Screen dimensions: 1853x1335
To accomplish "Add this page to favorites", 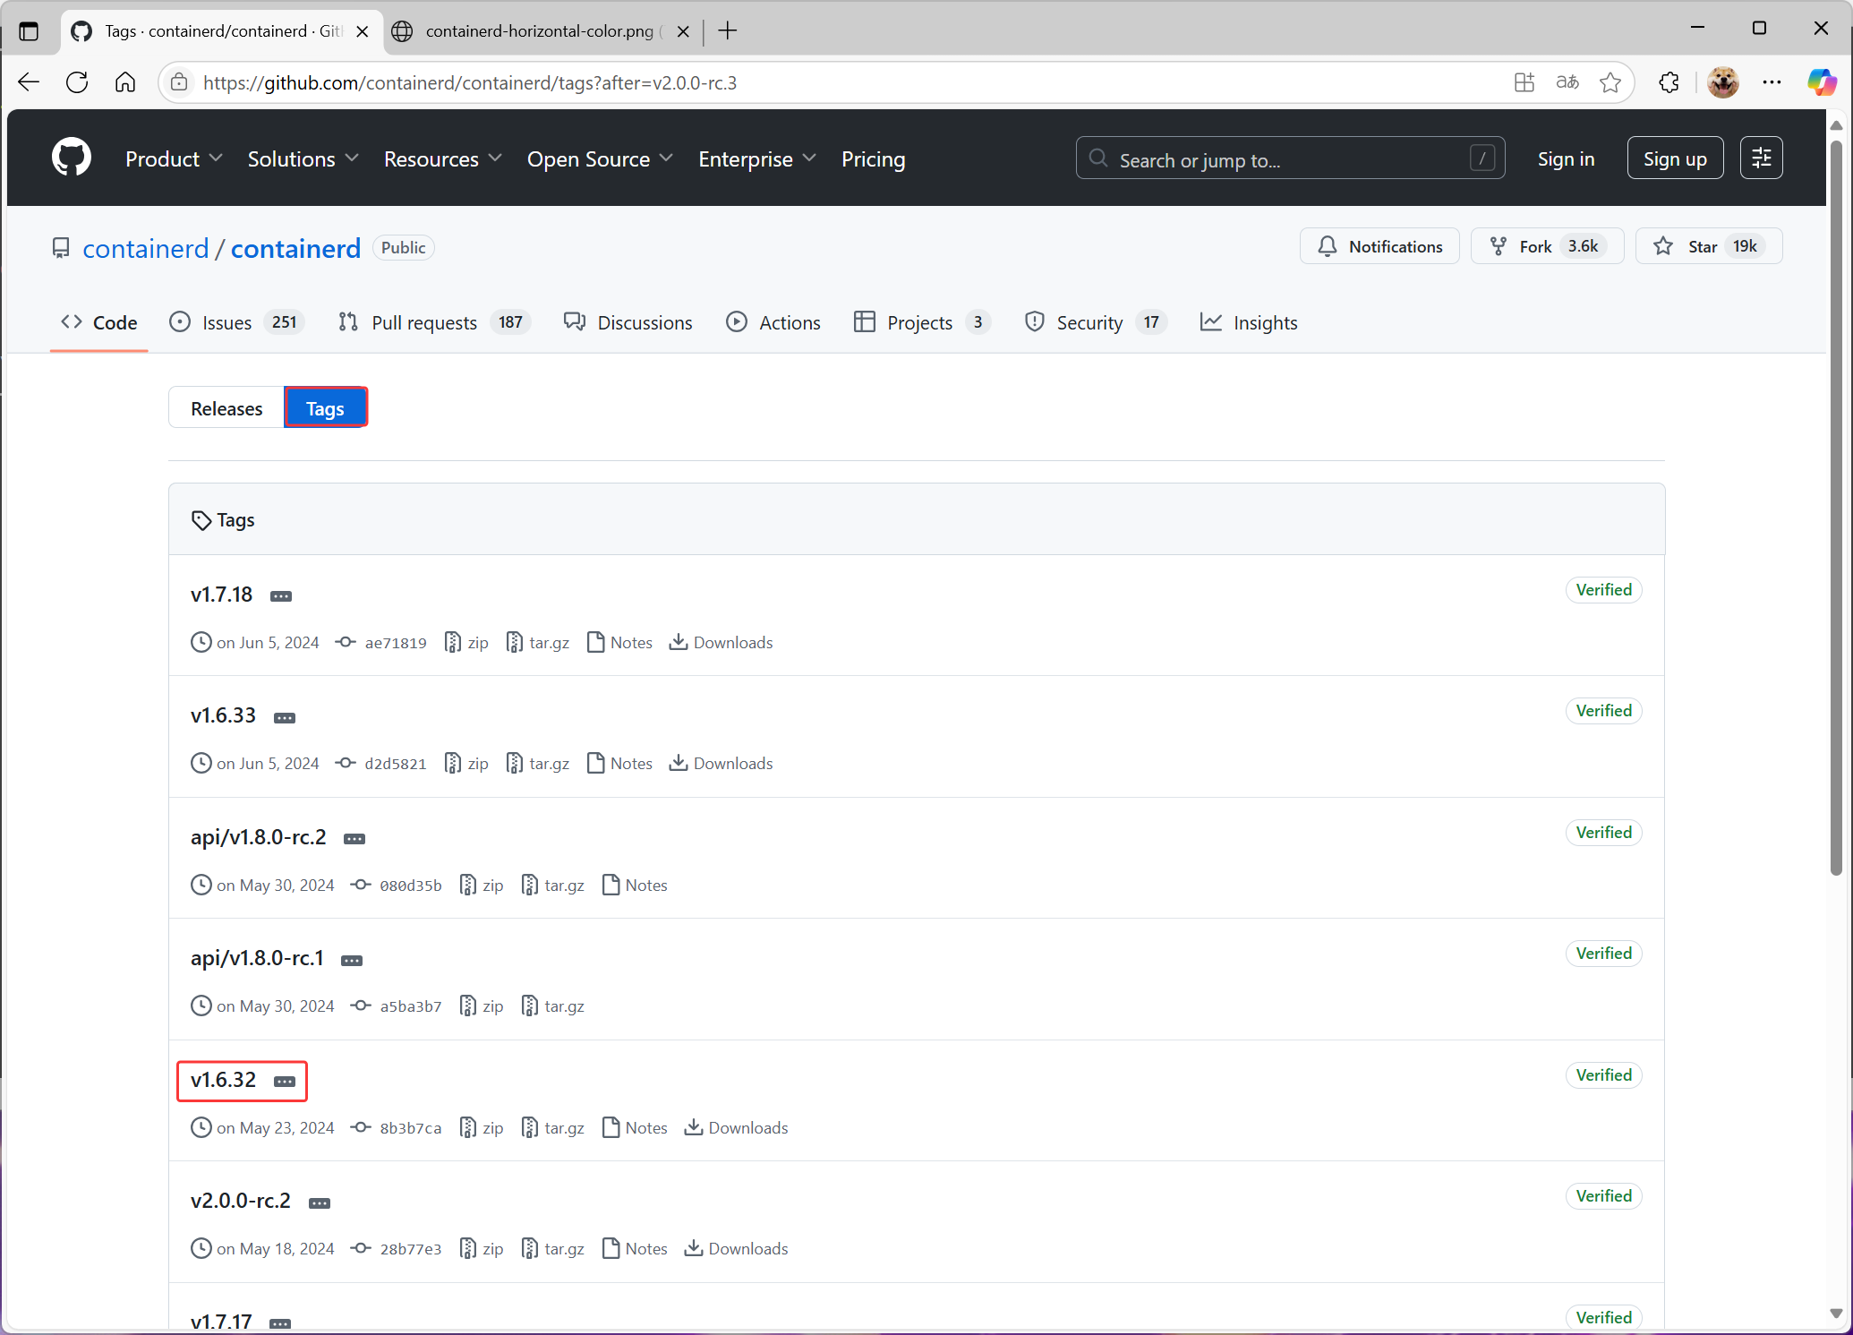I will pyautogui.click(x=1610, y=82).
